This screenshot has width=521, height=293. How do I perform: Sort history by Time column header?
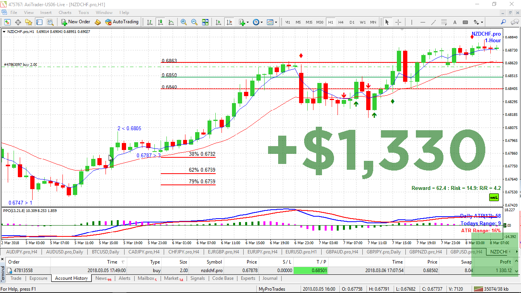click(89, 262)
